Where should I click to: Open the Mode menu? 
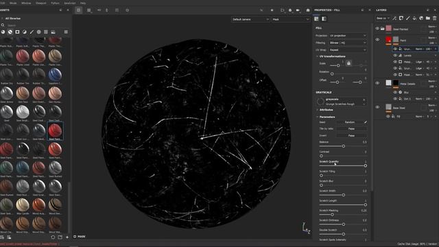coord(13,3)
